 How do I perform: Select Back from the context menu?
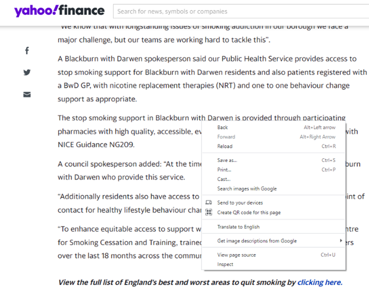pos(223,127)
